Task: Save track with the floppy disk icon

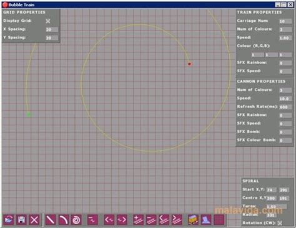Action: [21, 219]
